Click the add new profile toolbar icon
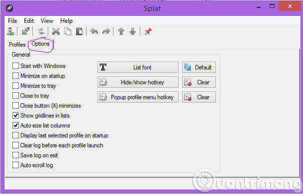Viewport: 303px width, 194px height. (10, 31)
